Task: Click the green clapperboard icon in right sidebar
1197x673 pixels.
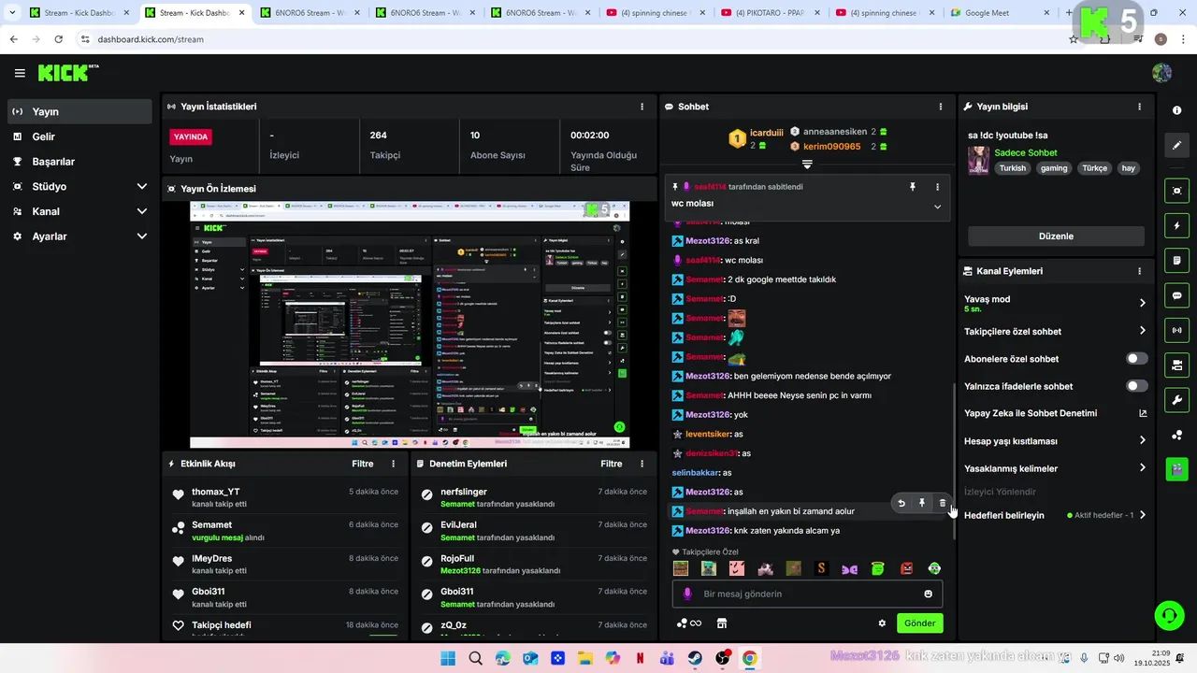Action: [x=1176, y=469]
